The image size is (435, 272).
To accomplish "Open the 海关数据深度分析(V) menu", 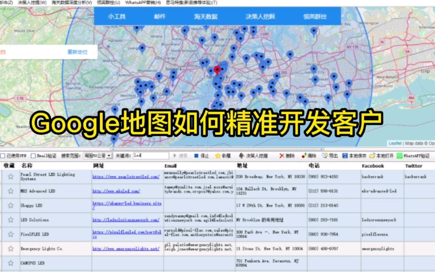I will click(x=72, y=2).
